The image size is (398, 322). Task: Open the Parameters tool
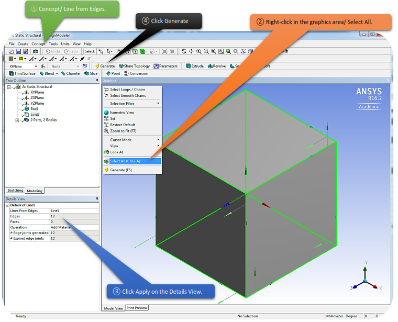coord(165,66)
